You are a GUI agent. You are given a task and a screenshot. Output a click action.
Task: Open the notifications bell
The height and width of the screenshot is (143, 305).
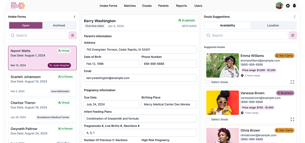point(294,6)
